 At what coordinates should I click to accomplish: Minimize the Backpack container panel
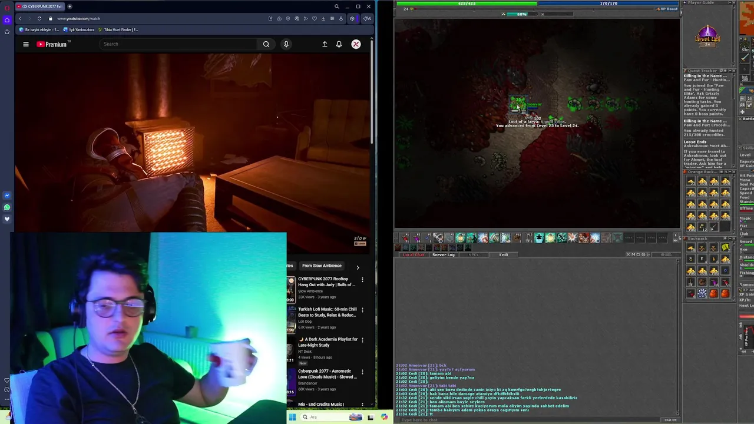pyautogui.click(x=730, y=238)
